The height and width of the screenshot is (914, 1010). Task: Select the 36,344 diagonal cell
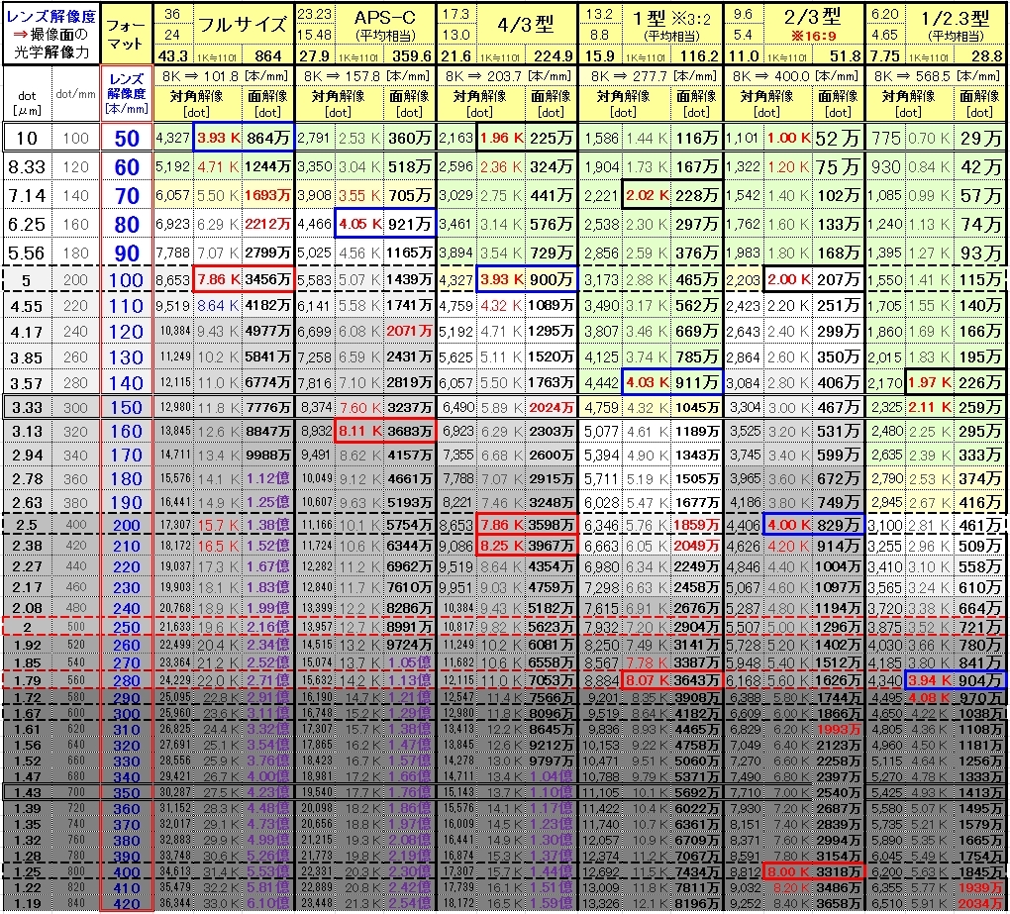[175, 904]
